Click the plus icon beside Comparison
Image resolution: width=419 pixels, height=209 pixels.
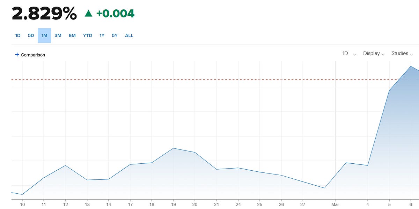(17, 55)
